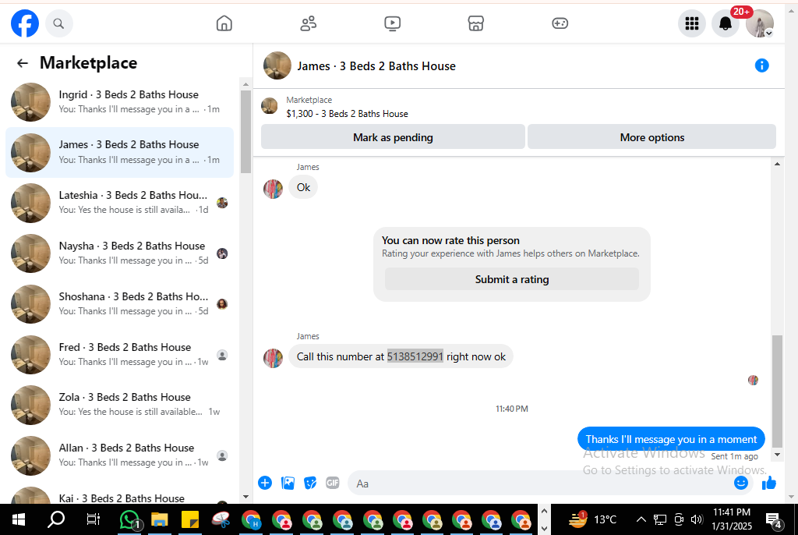Click Submit a rating button
Image resolution: width=798 pixels, height=535 pixels.
(511, 279)
